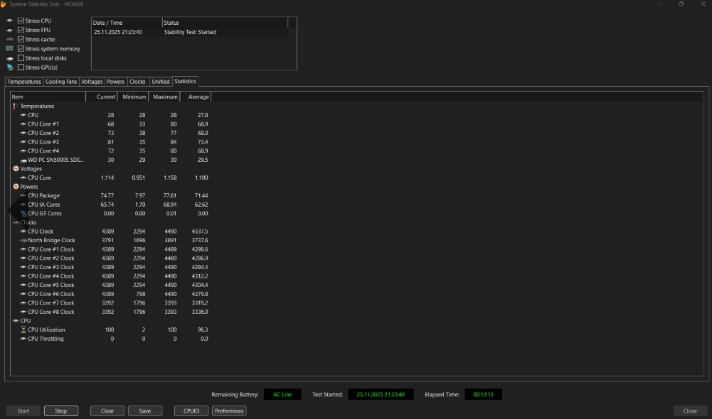Uncheck the Stress cache option
This screenshot has height=419, width=712.
[x=21, y=40]
